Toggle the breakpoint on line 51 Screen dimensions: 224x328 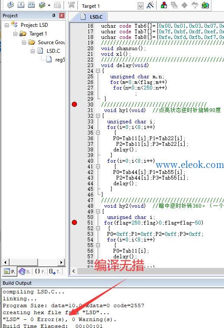[74, 222]
